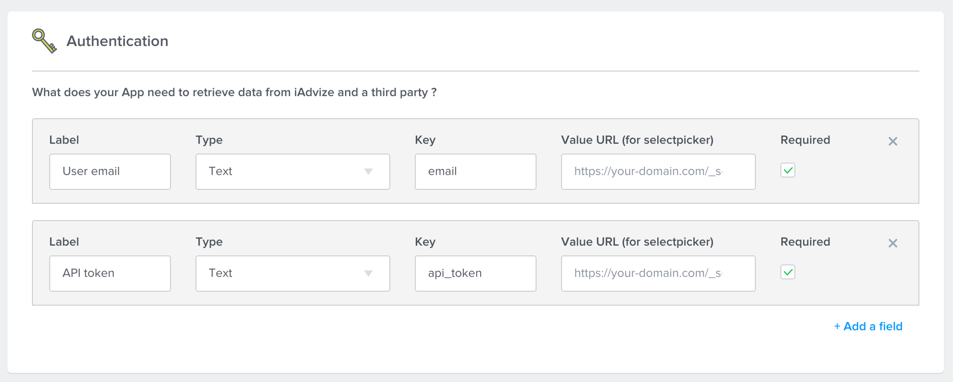
Task: Expand the Type dropdown for API token
Action: (292, 274)
